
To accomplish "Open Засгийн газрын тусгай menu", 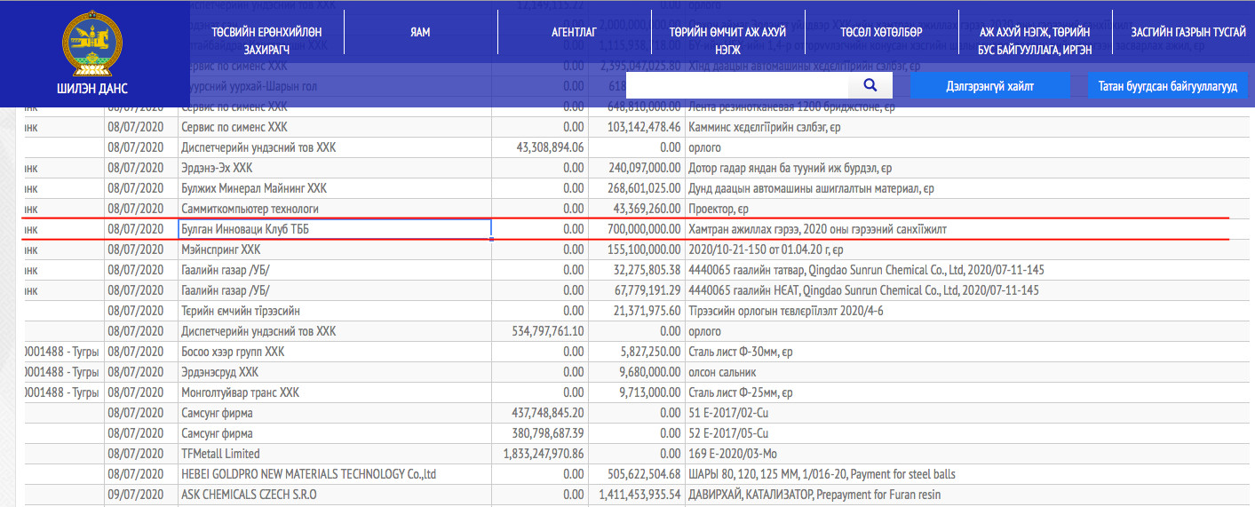I will point(1187,33).
